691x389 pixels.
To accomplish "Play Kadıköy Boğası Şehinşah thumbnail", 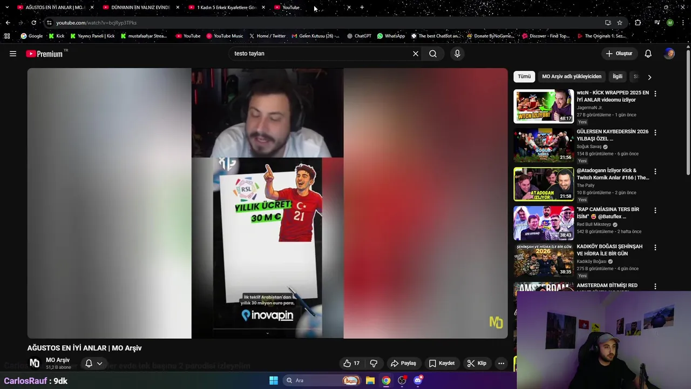I will [x=544, y=260].
